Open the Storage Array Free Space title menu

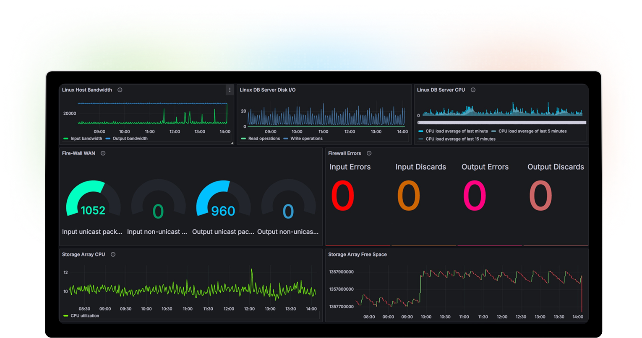[357, 255]
